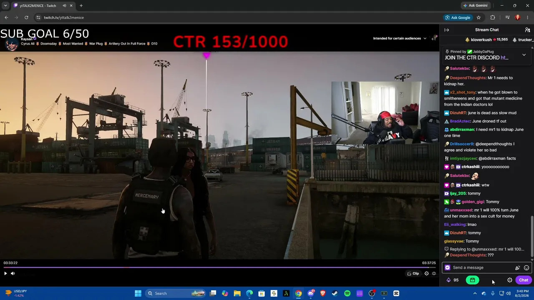The image size is (534, 300).
Task: Open video player settings gear
Action: pos(426,273)
